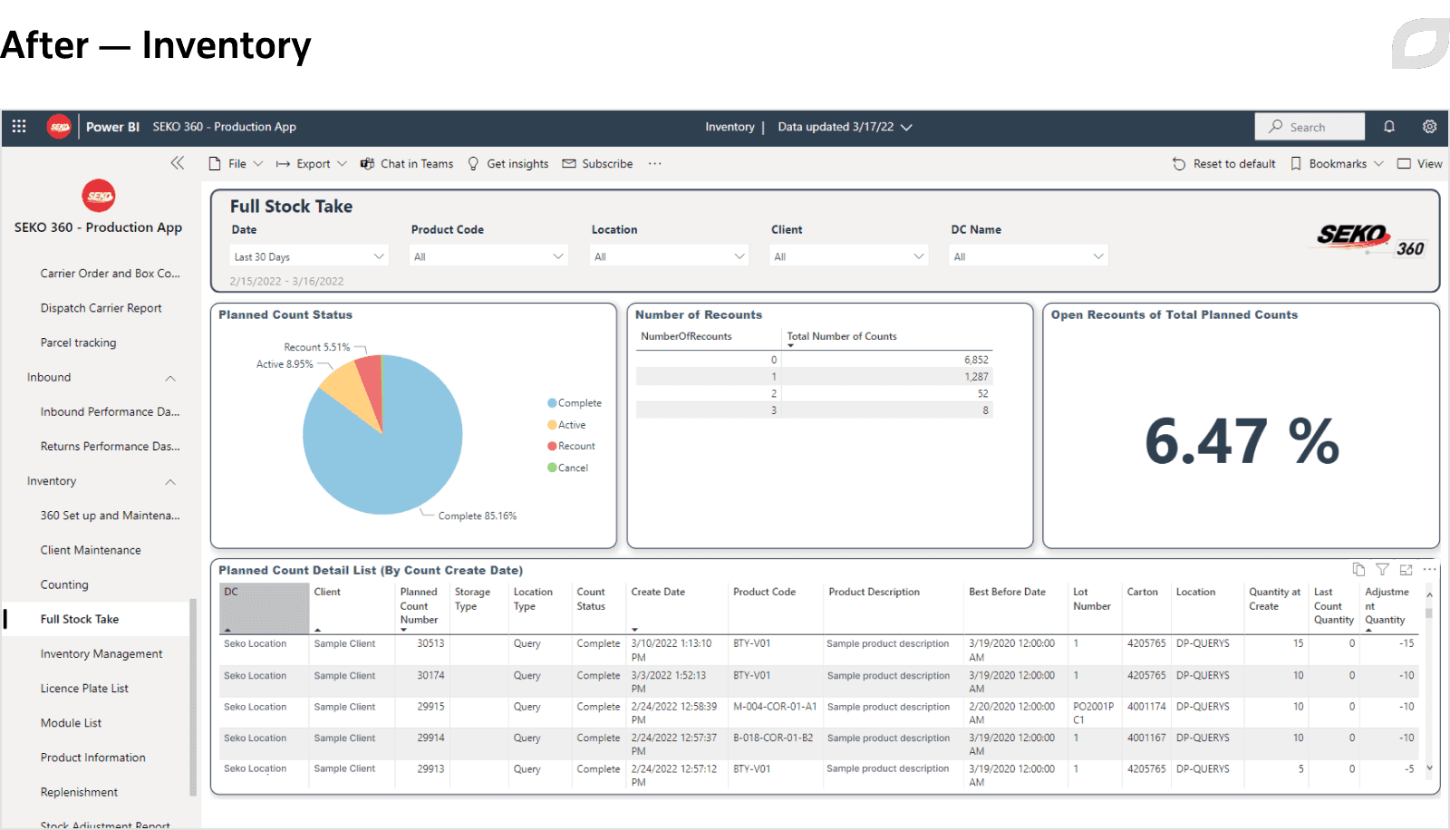
Task: Open Client Maintenance page
Action: point(91,550)
